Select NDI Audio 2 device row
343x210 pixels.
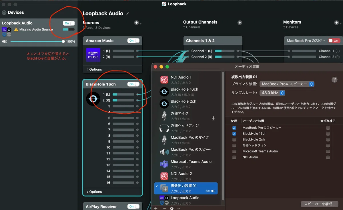click(186, 176)
